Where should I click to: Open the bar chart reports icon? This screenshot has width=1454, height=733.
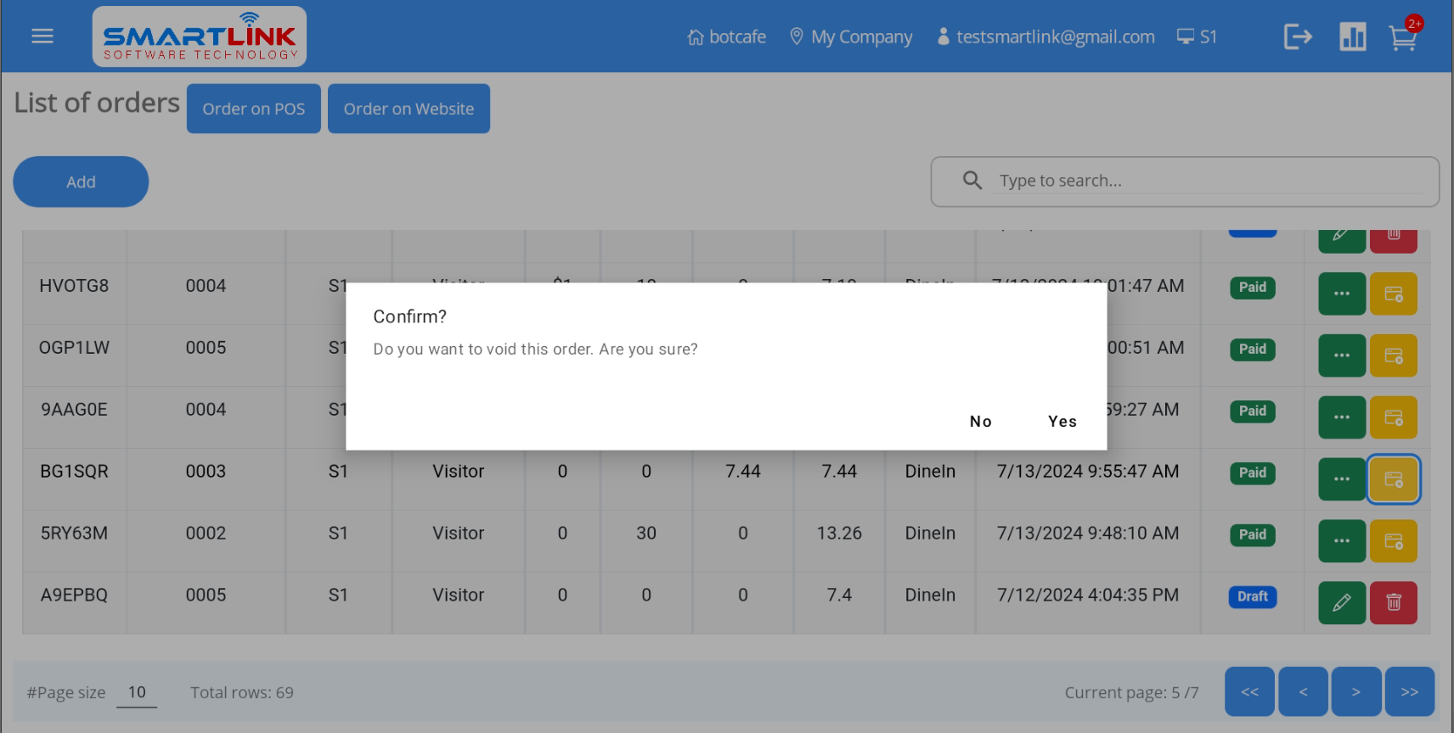click(x=1352, y=36)
